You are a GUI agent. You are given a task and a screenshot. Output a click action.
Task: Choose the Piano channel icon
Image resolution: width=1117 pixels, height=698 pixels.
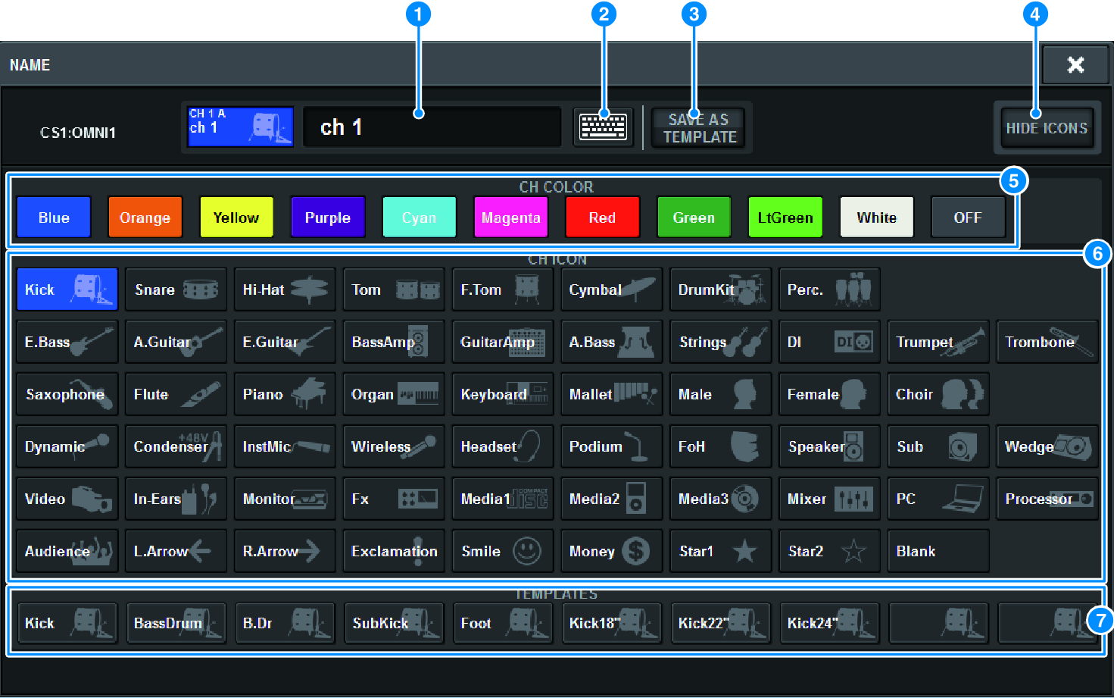coord(285,394)
